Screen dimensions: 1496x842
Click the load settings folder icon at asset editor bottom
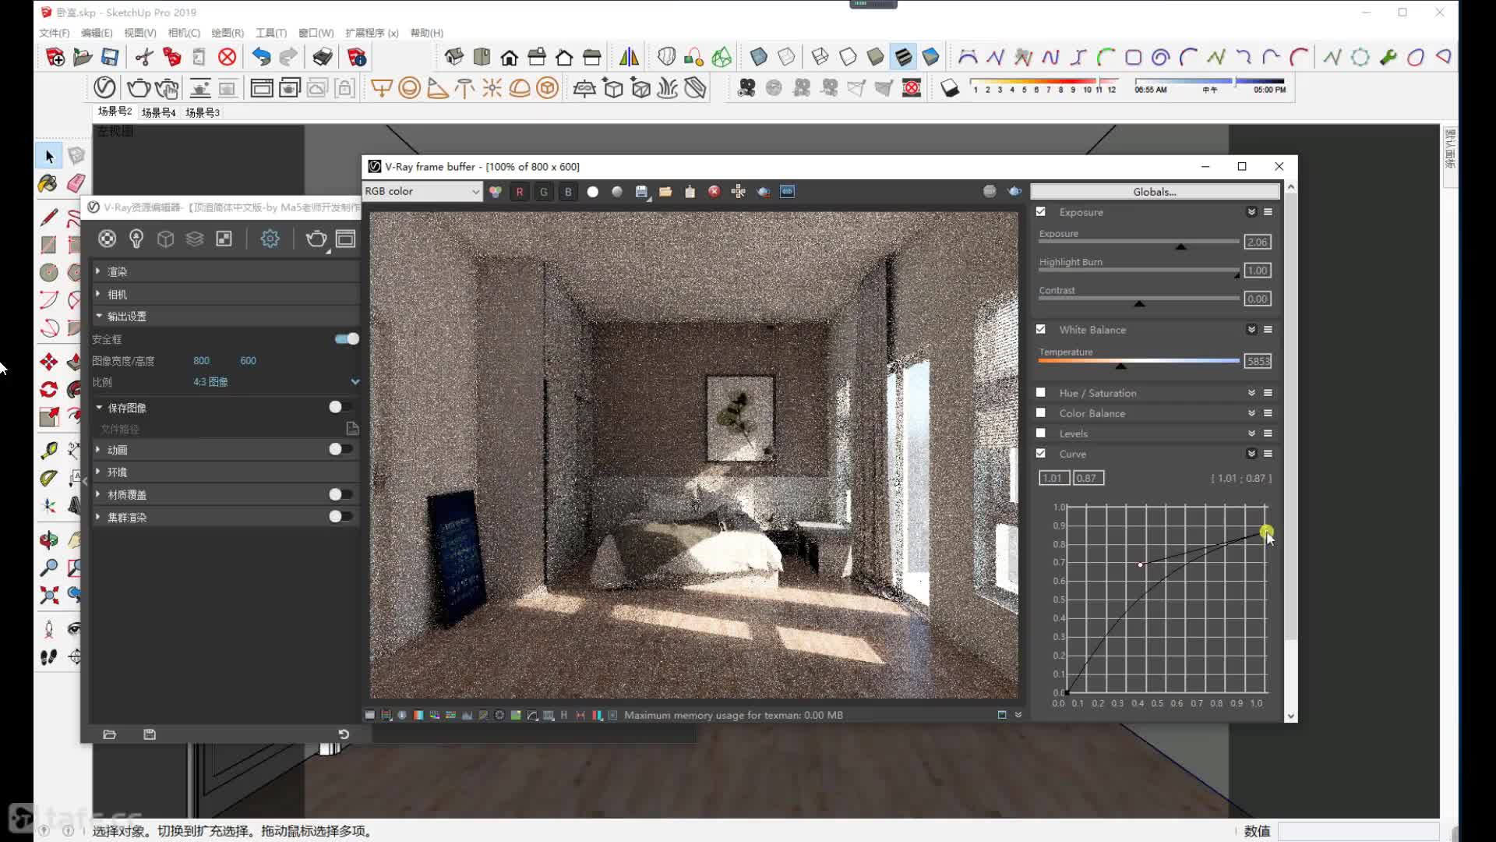[110, 734]
